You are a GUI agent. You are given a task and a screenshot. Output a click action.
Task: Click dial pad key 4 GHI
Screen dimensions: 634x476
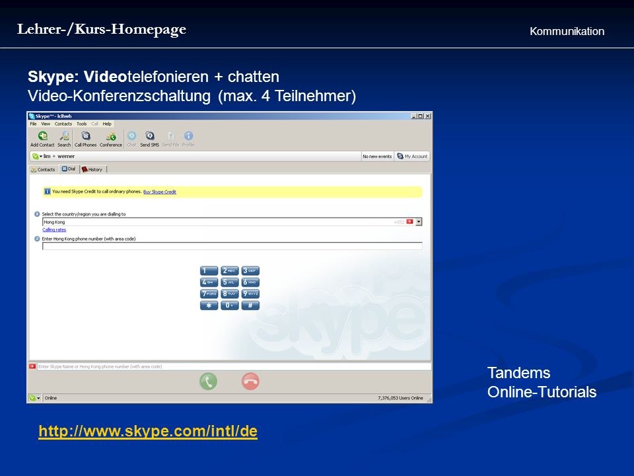[209, 282]
